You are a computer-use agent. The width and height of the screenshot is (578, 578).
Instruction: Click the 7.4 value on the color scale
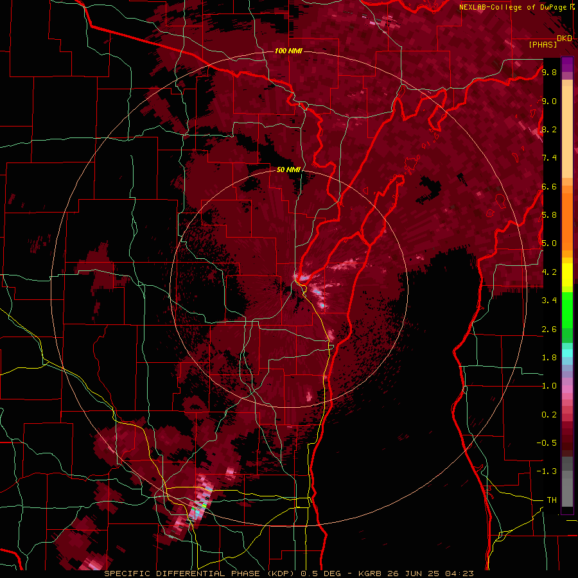click(549, 158)
